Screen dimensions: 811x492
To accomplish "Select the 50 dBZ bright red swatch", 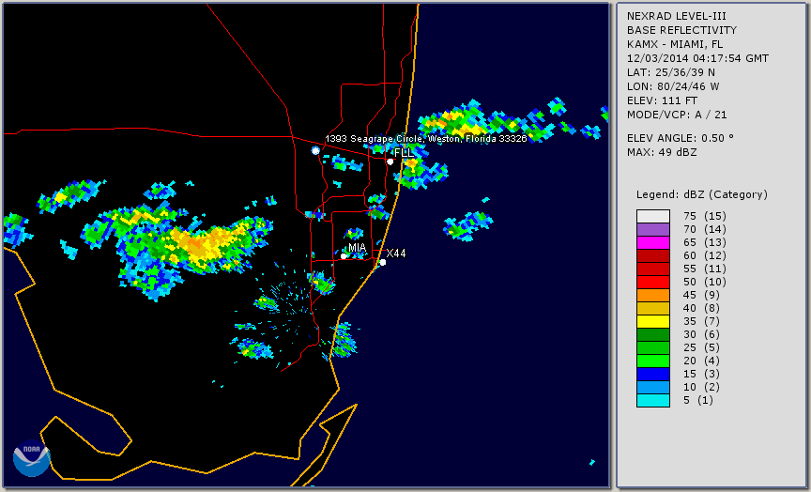I will (x=653, y=282).
